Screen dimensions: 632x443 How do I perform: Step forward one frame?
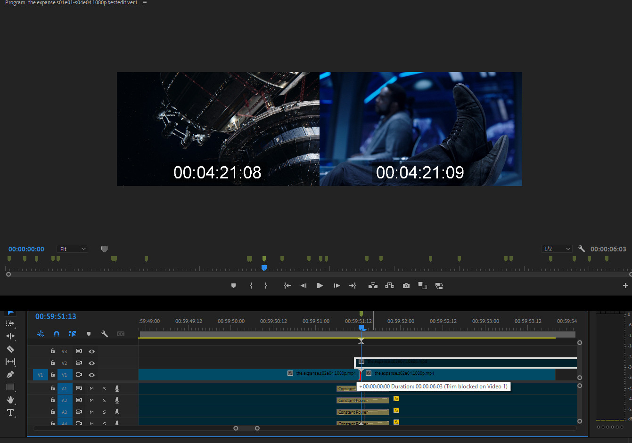[x=337, y=286]
